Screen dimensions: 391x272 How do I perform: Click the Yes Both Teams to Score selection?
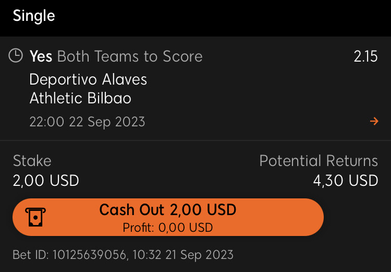coord(116,56)
